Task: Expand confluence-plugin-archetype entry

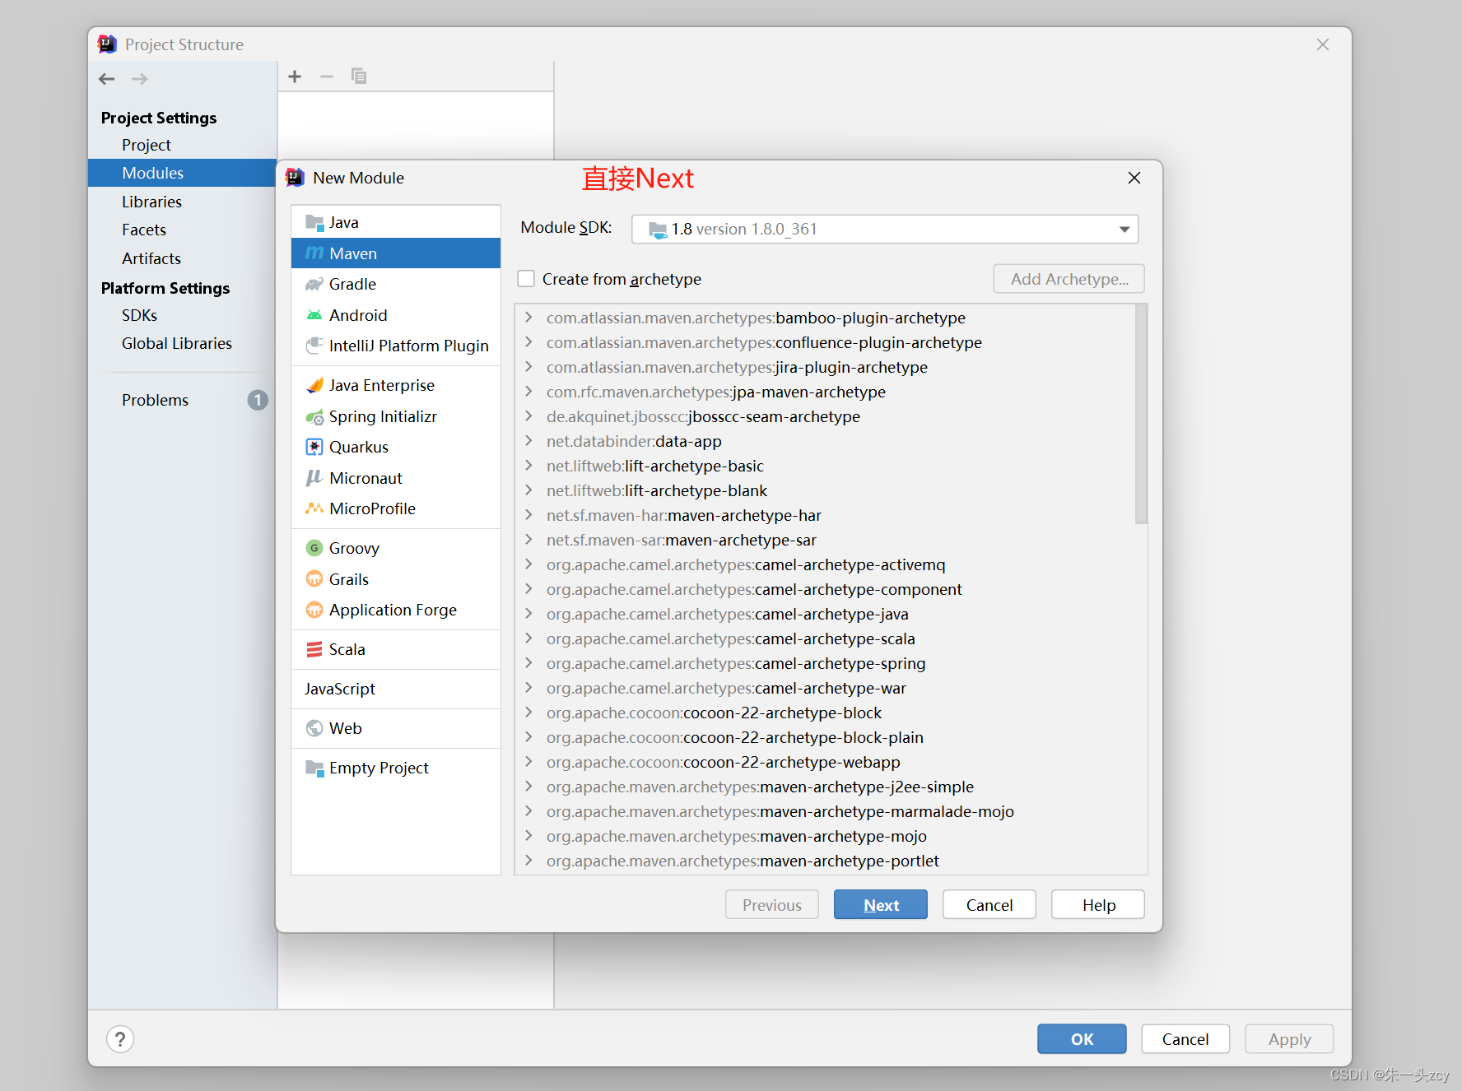Action: pyautogui.click(x=529, y=342)
